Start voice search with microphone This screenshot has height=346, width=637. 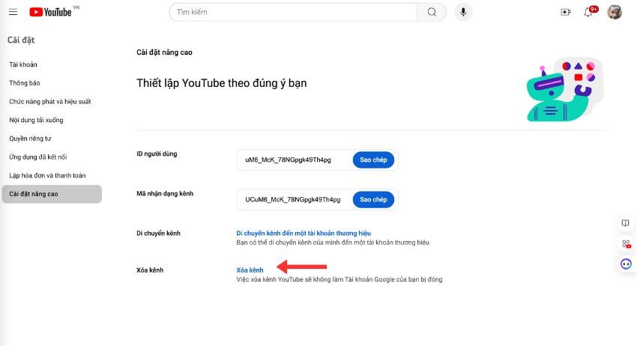pyautogui.click(x=463, y=12)
